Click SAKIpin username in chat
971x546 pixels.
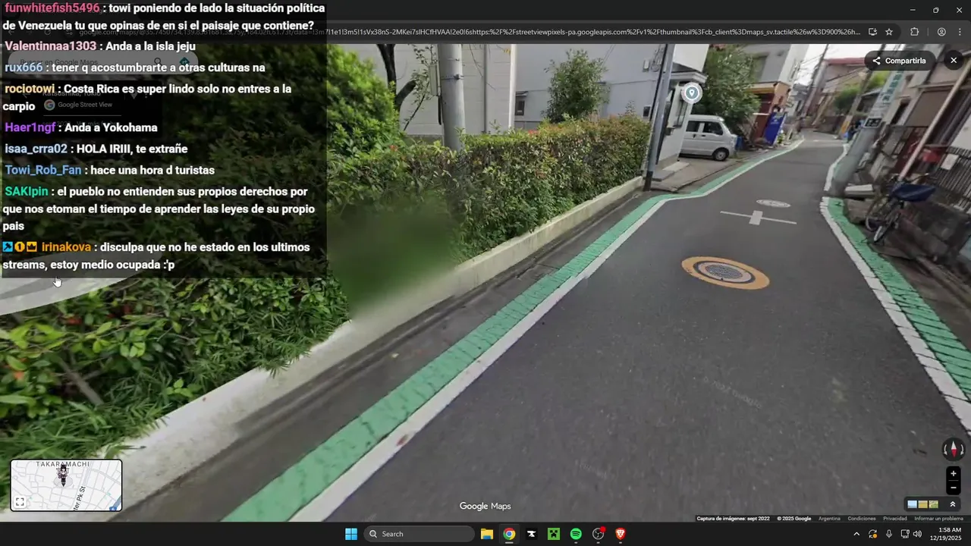25,191
